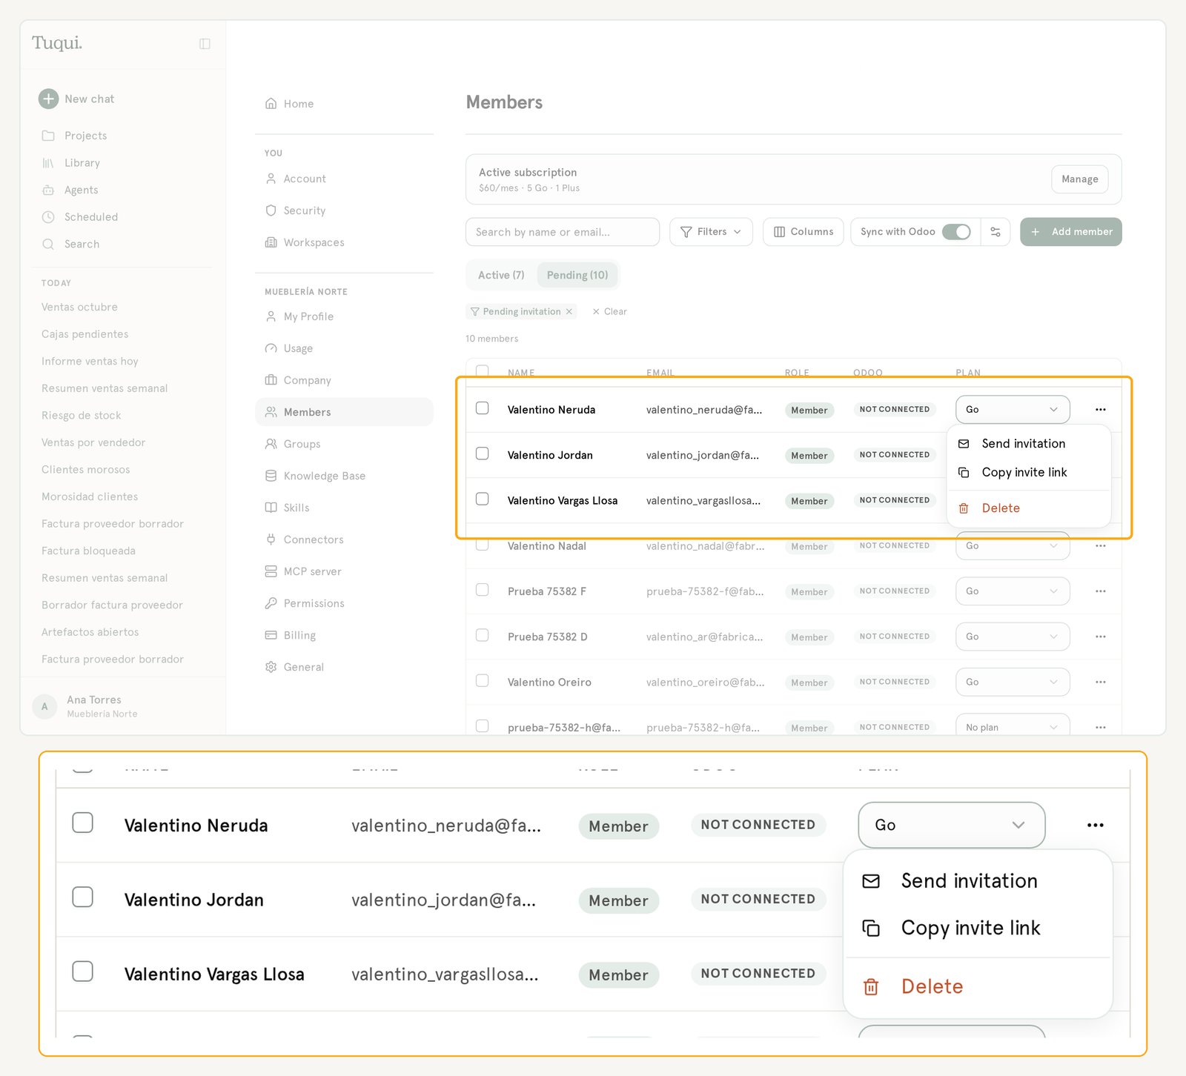Switch to the Active (7) tab
Image resolution: width=1186 pixels, height=1076 pixels.
click(x=501, y=275)
